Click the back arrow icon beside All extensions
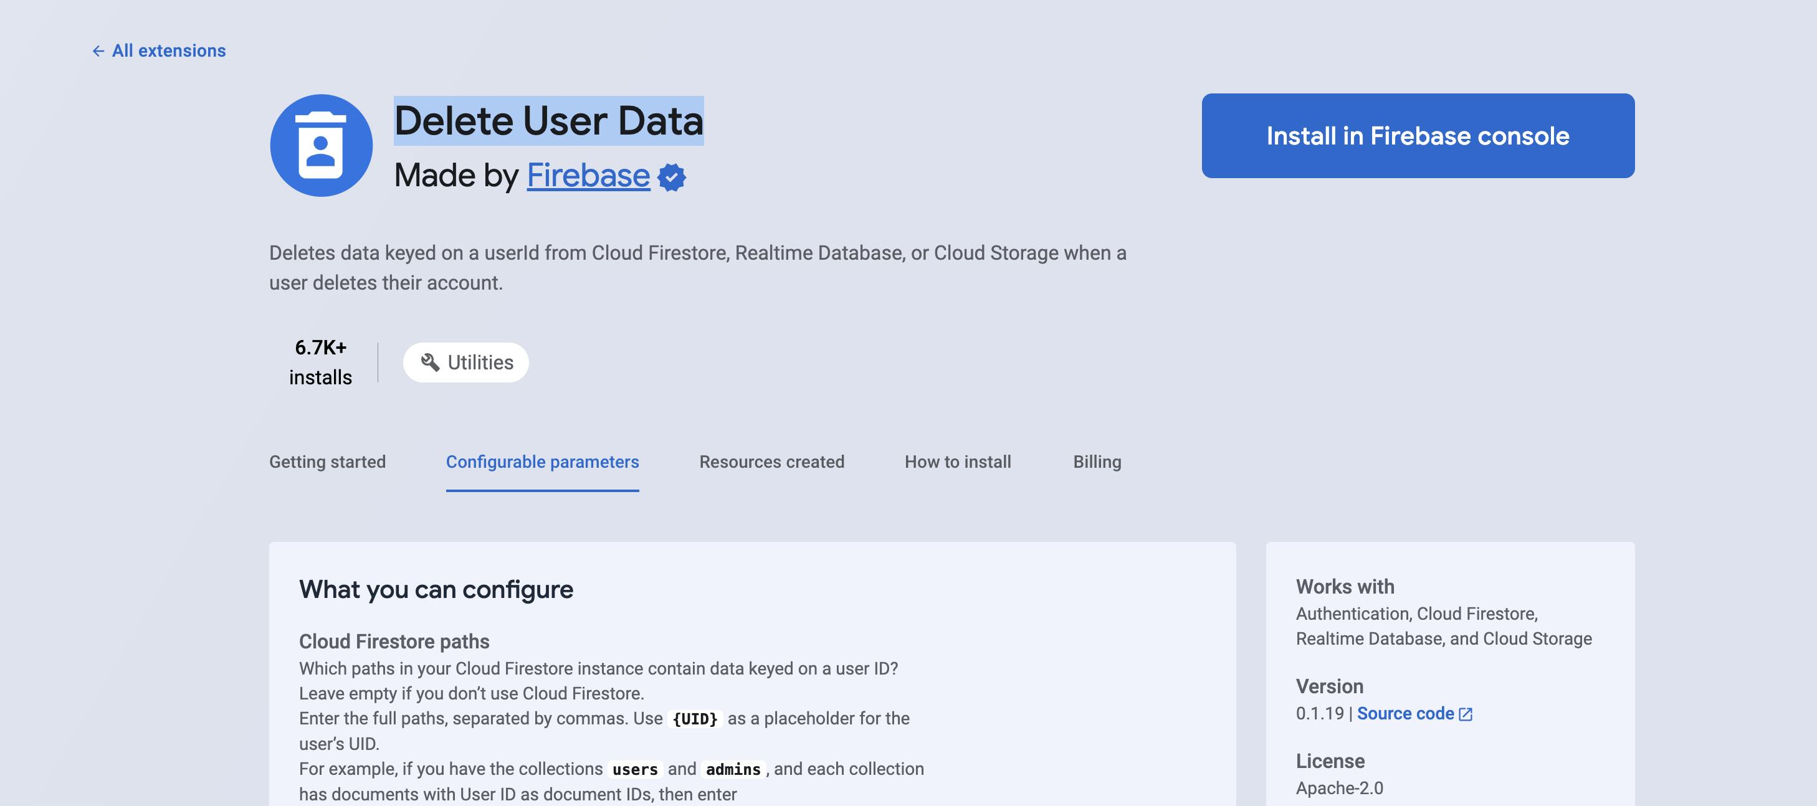 click(98, 51)
